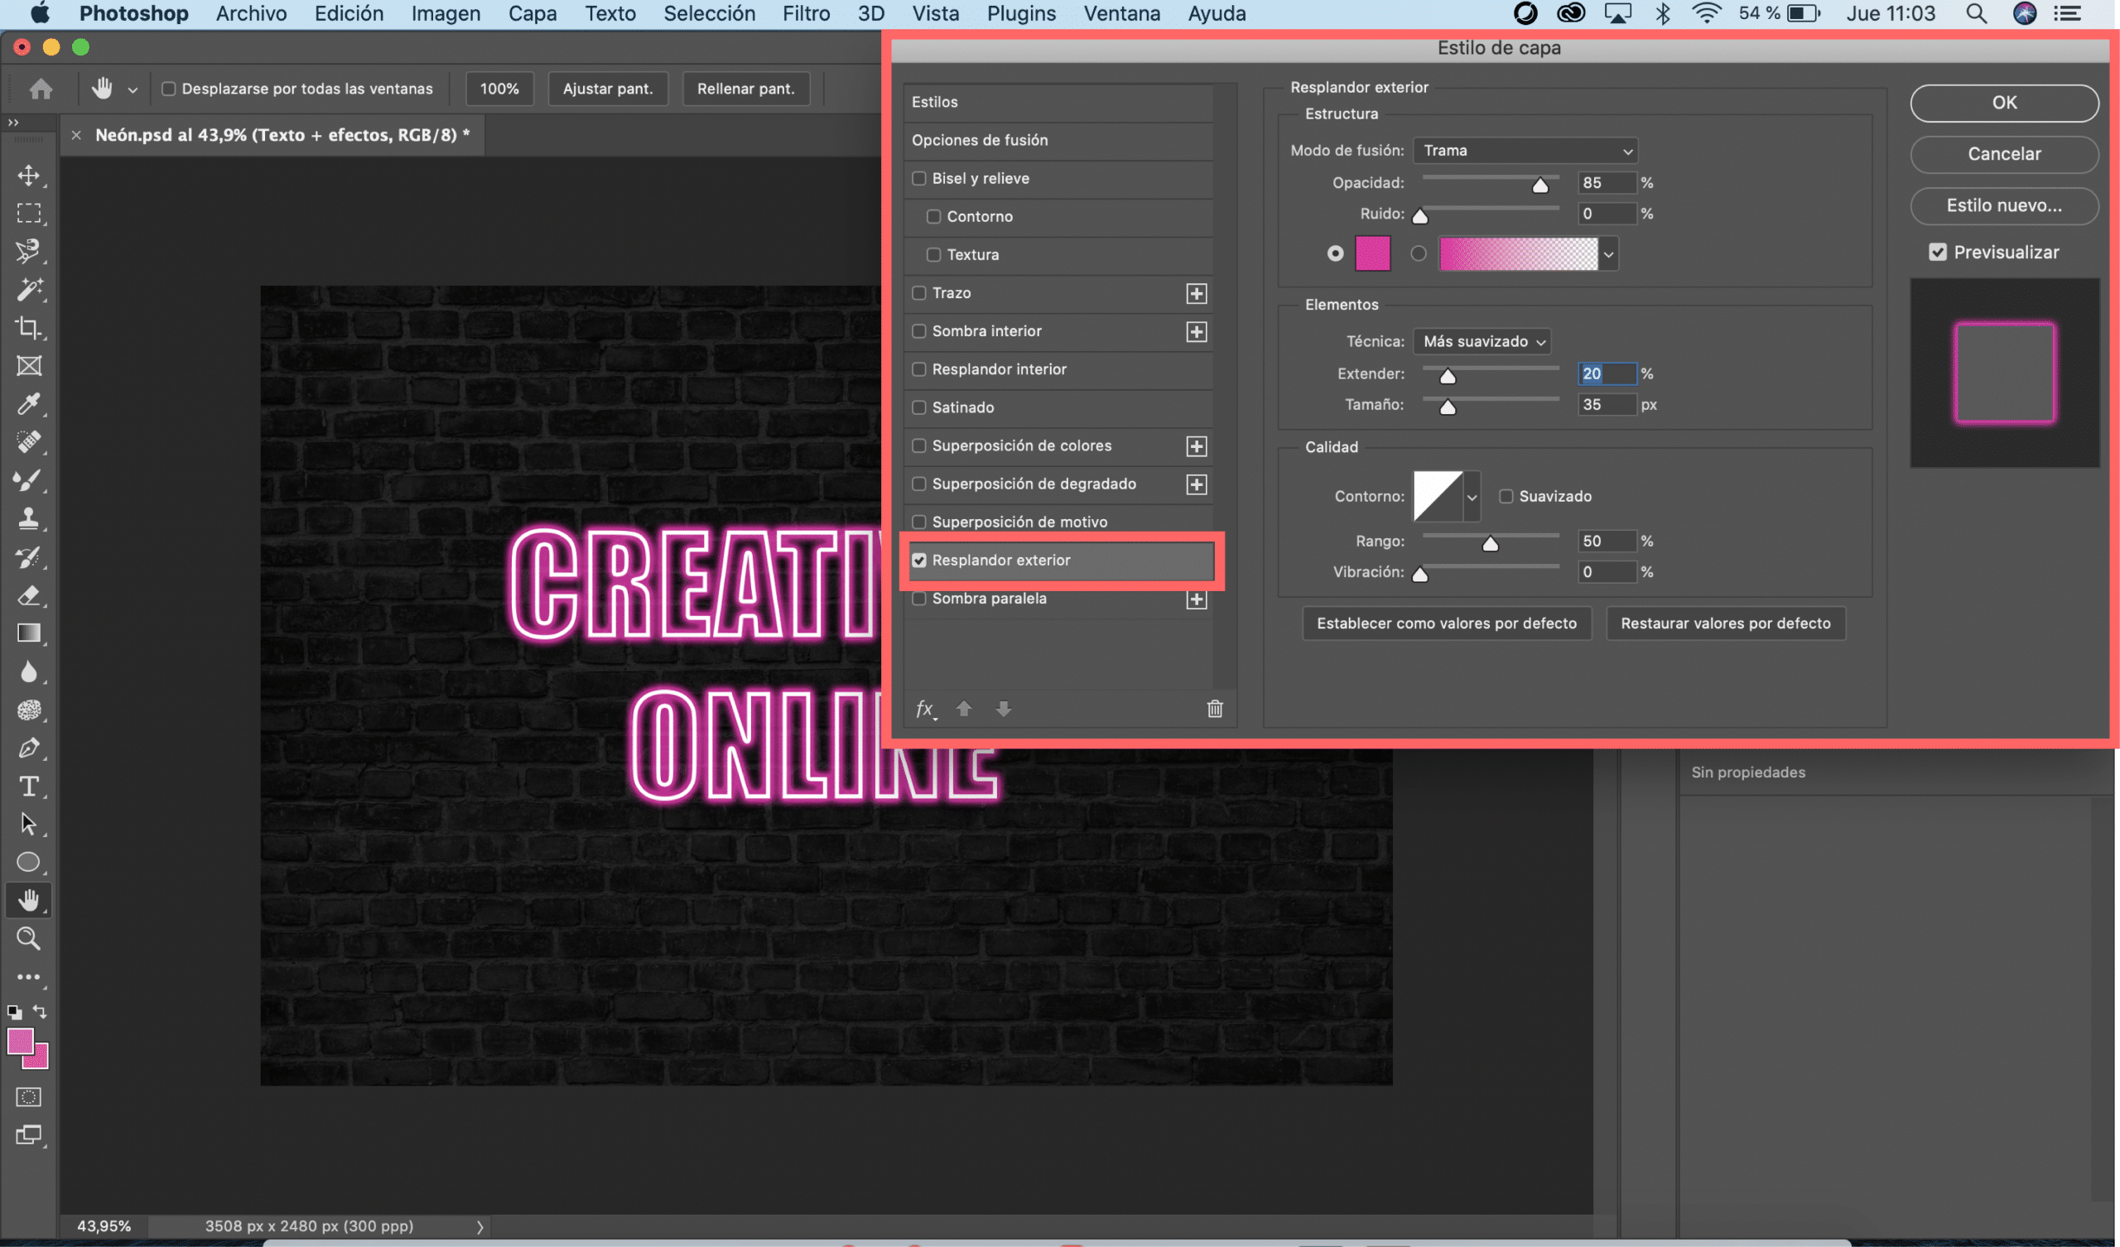Image resolution: width=2120 pixels, height=1247 pixels.
Task: Open the status bar info arrow
Action: (479, 1227)
